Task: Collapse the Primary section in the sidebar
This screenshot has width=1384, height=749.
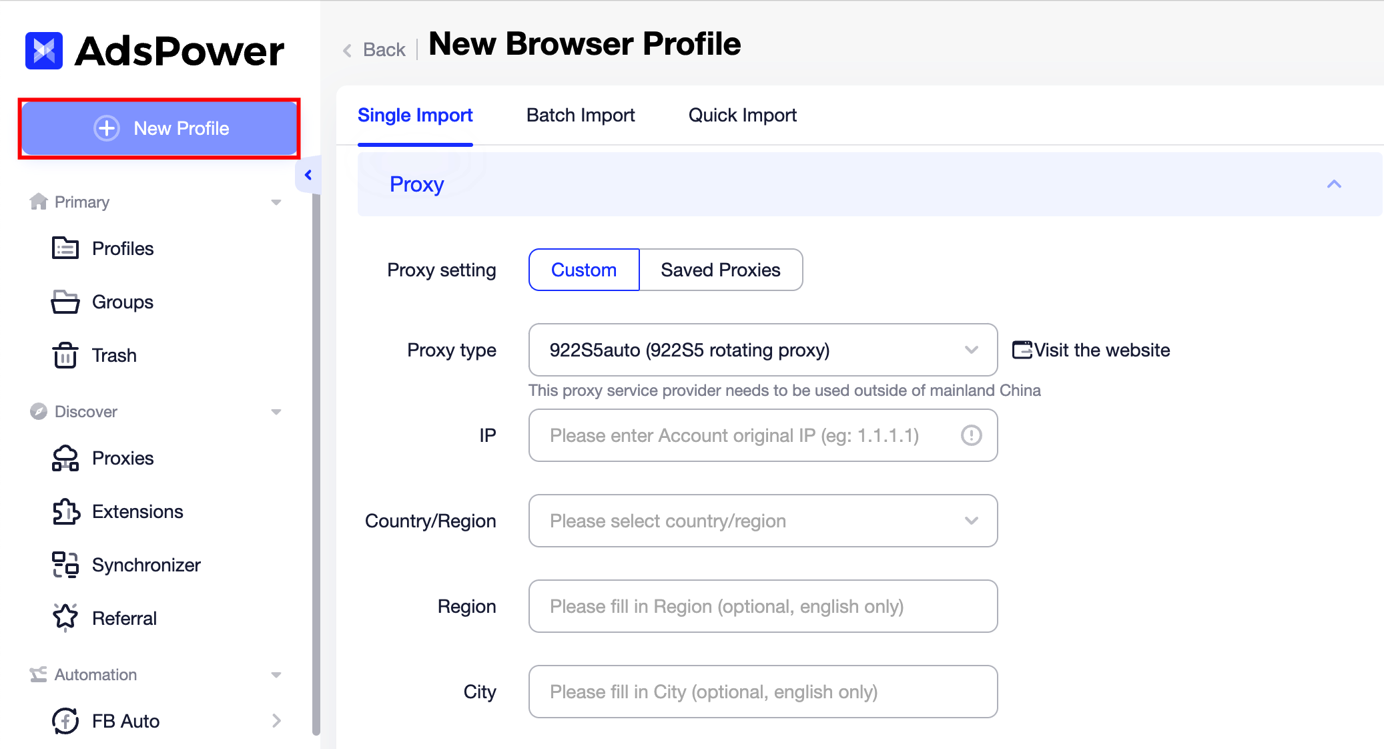Action: (x=276, y=202)
